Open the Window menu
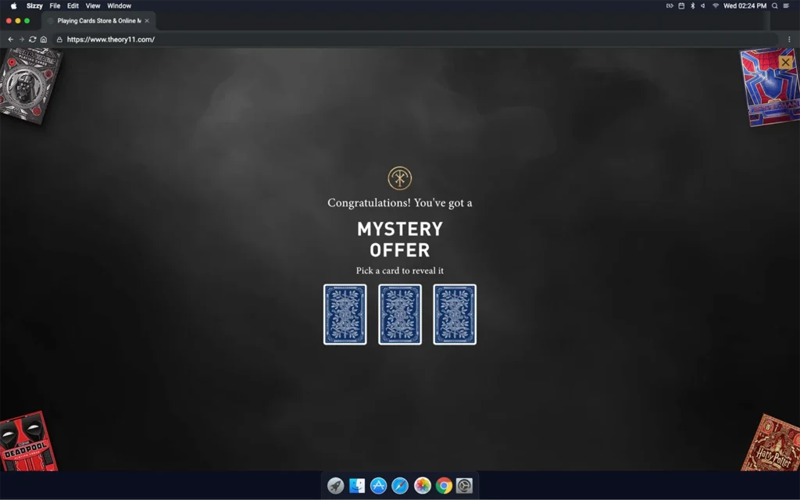Image resolution: width=800 pixels, height=500 pixels. tap(119, 5)
